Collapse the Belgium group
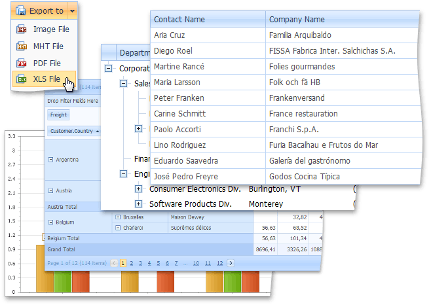431x305 pixels. (51, 222)
